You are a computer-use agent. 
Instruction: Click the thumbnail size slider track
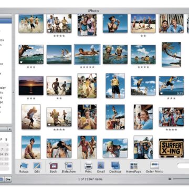point(181,179)
